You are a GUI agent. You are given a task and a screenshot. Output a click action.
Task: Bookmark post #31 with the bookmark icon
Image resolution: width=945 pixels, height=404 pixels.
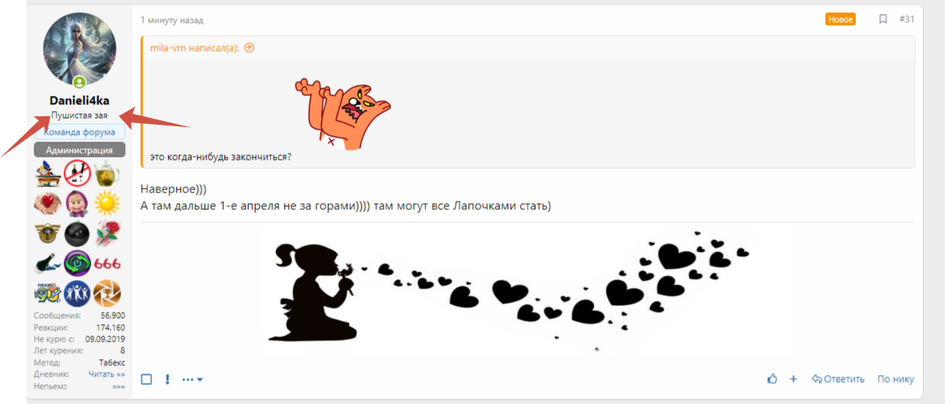coord(883,19)
